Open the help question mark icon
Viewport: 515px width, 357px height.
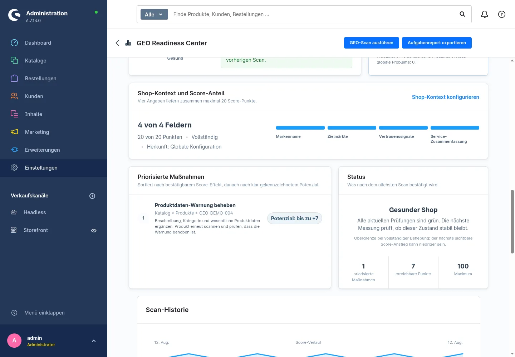(502, 14)
